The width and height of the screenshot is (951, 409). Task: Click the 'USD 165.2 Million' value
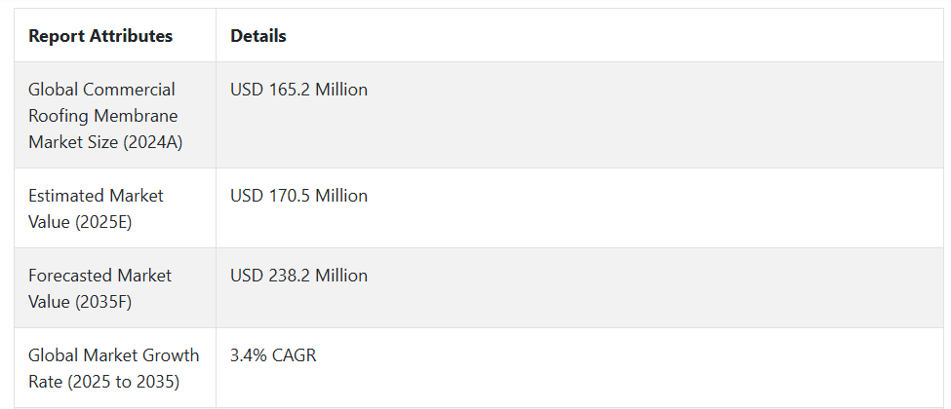click(298, 90)
